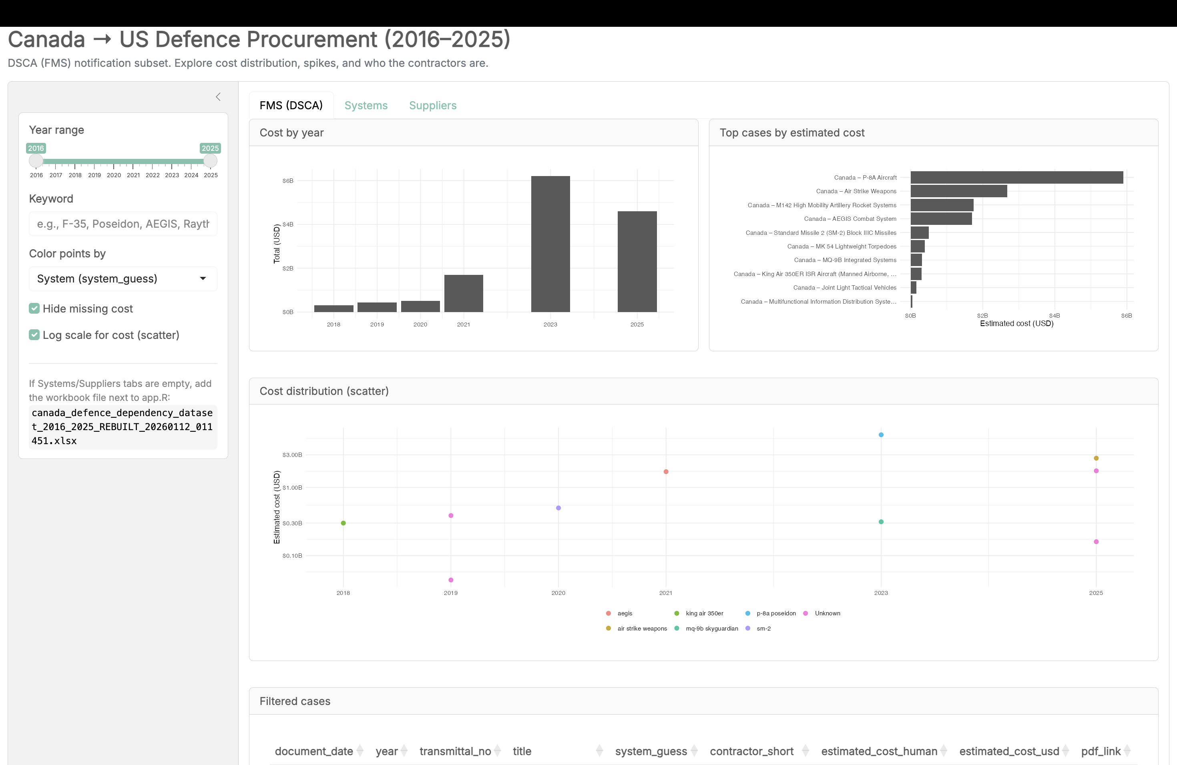
Task: Sort by transmittal_no column arrows
Action: (x=498, y=751)
